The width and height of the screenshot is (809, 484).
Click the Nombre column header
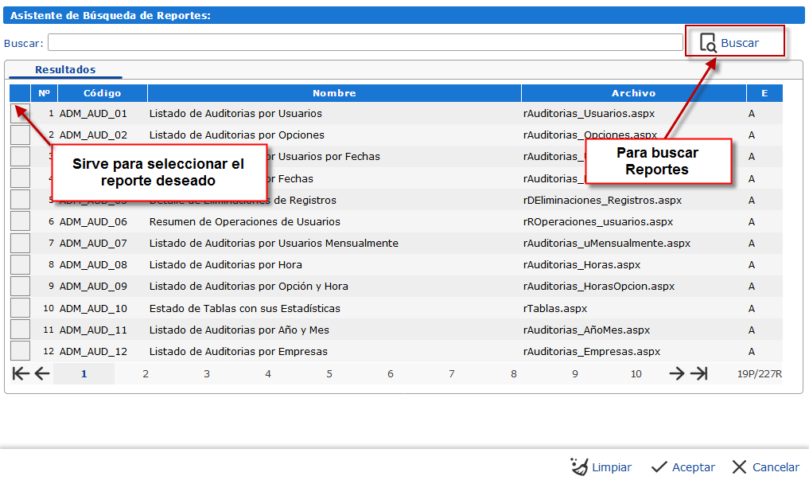(333, 93)
